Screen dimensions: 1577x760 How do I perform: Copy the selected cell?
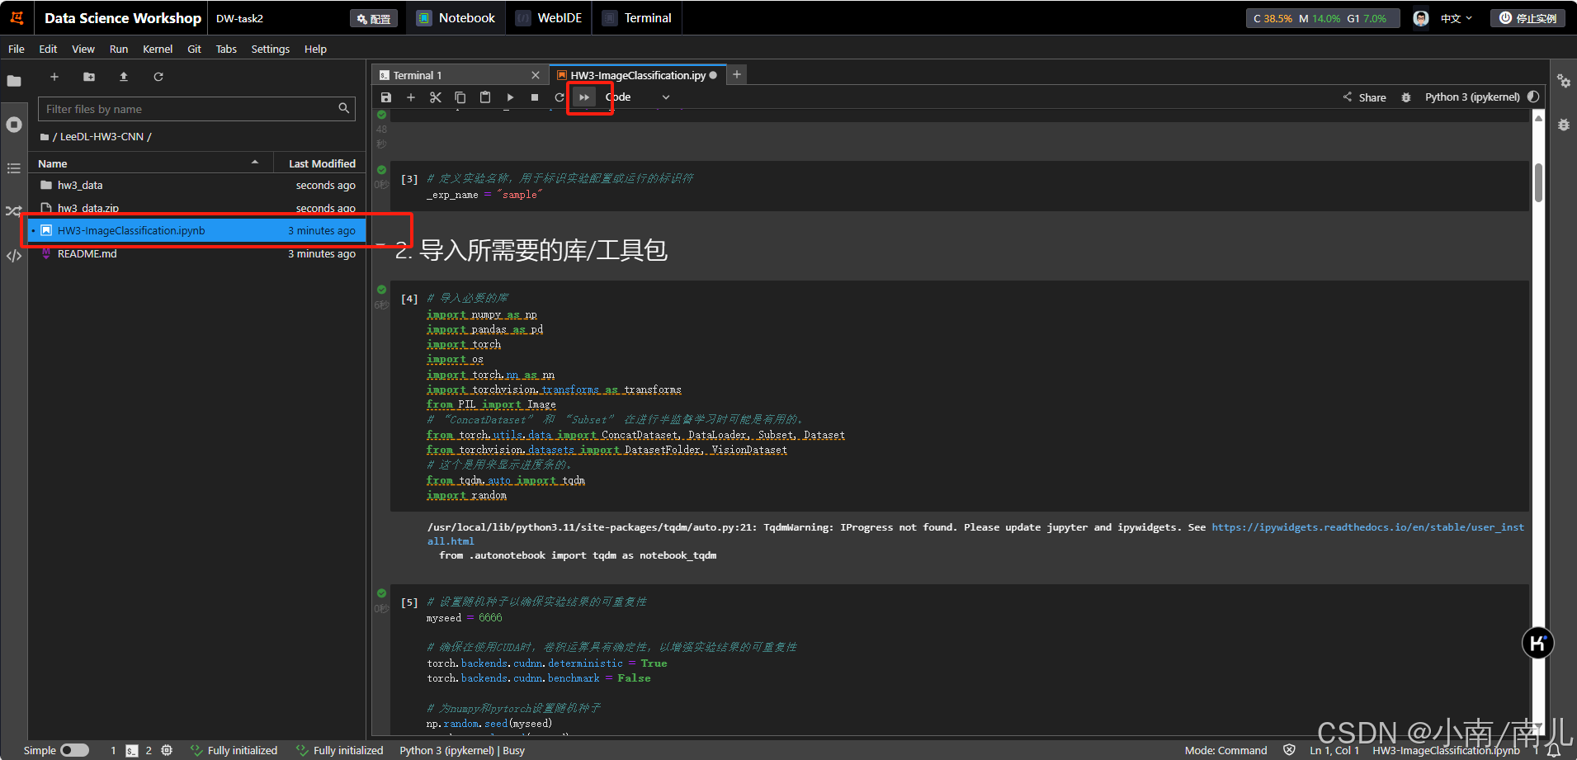460,97
